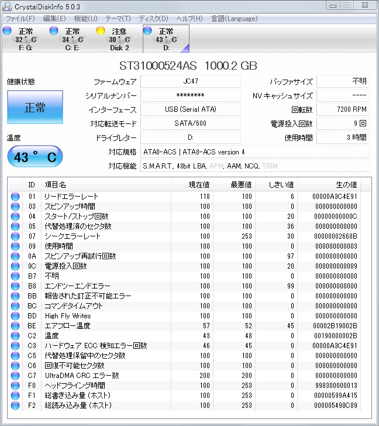Click status icon for エンドツーエンドエラー row
The width and height of the screenshot is (379, 426).
tap(15, 286)
